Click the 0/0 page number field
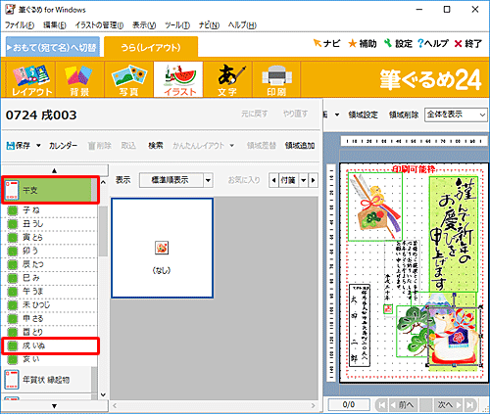The width and height of the screenshot is (490, 414). tap(349, 405)
